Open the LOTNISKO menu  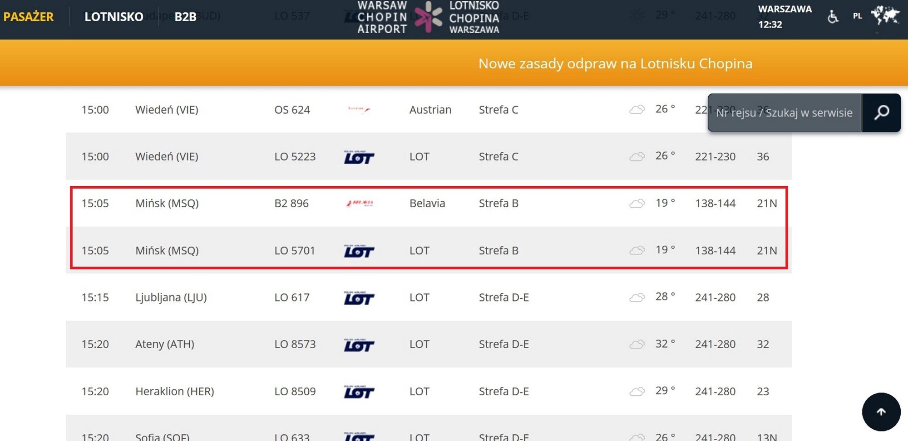pos(114,17)
